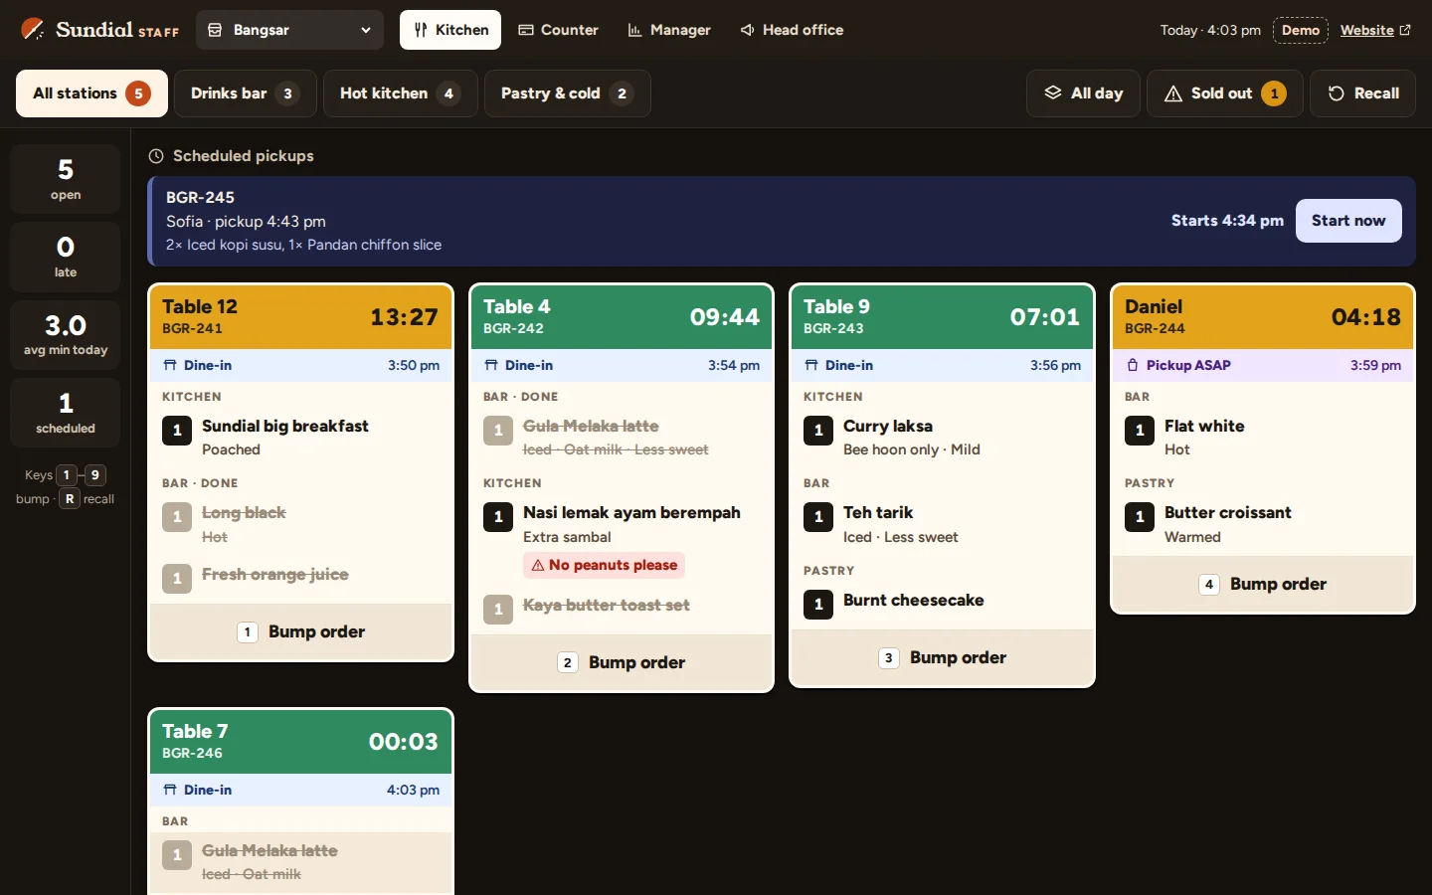Screen dimensions: 1432x895
Task: Filter by Pastry & cold station
Action: tap(567, 93)
